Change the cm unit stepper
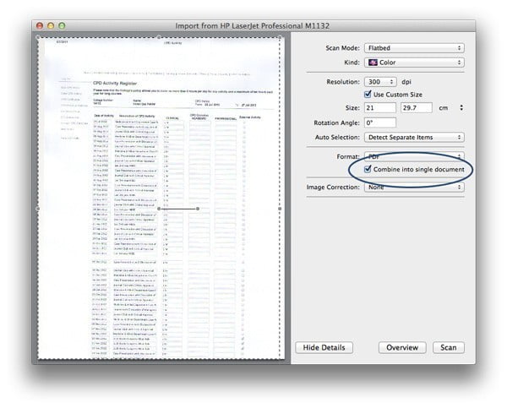This screenshot has width=507, height=408. pos(461,107)
